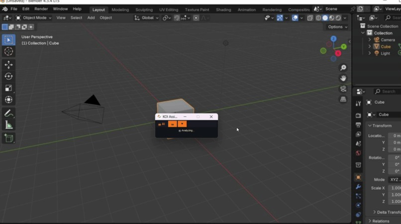The image size is (401, 224).
Task: Switch to wireframe viewport shading
Action: [x=318, y=18]
